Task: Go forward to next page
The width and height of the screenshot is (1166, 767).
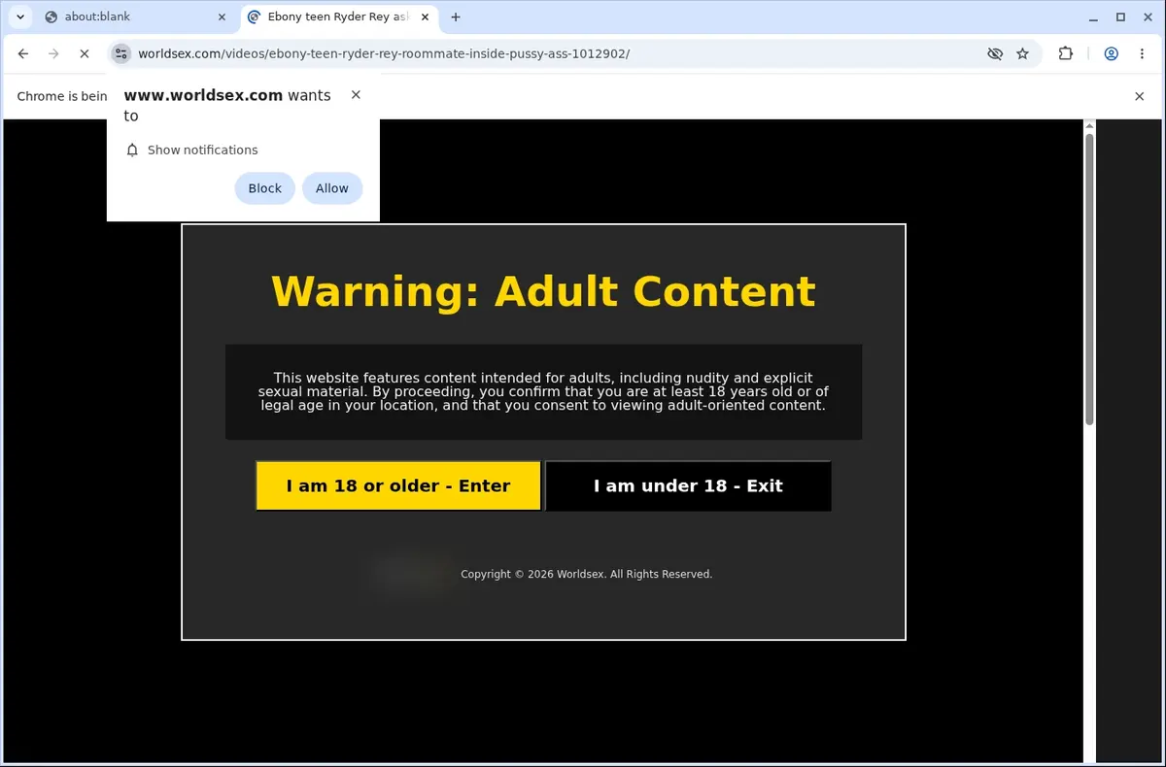Action: [53, 53]
